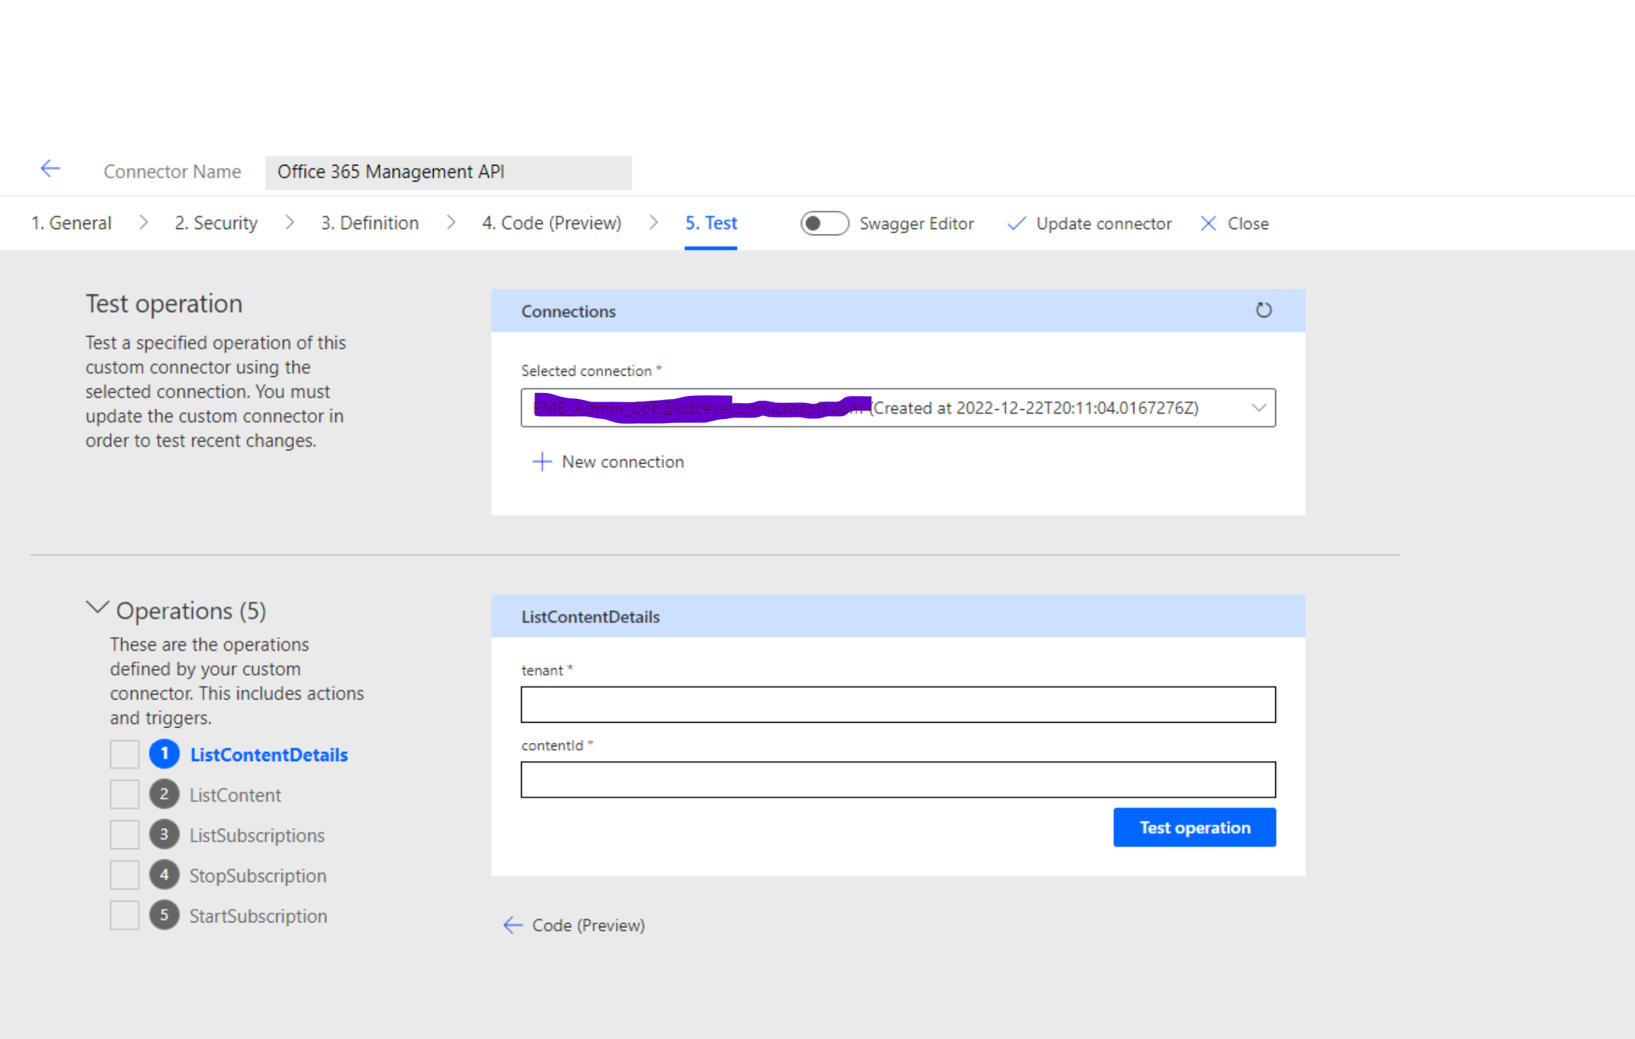Viewport: 1635px width, 1039px height.
Task: Check the StopSubscription operation checkbox
Action: click(x=124, y=875)
